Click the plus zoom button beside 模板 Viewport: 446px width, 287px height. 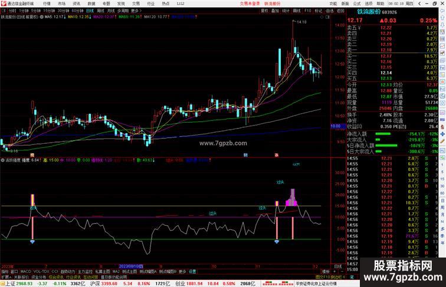(335, 272)
